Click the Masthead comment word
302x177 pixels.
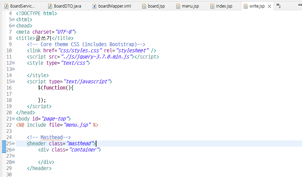click(52, 137)
